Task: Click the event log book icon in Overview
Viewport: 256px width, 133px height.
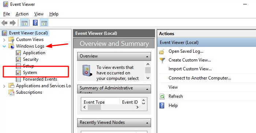Action: coord(87,70)
